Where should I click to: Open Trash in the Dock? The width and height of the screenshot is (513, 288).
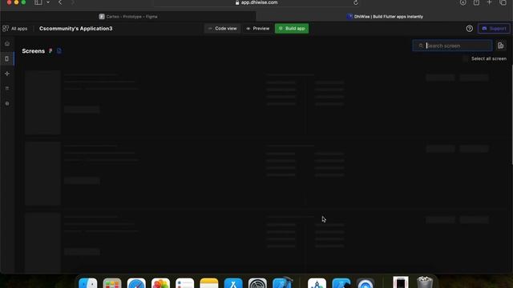[x=425, y=282]
